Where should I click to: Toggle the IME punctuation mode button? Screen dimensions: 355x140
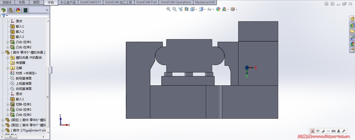coord(328,131)
